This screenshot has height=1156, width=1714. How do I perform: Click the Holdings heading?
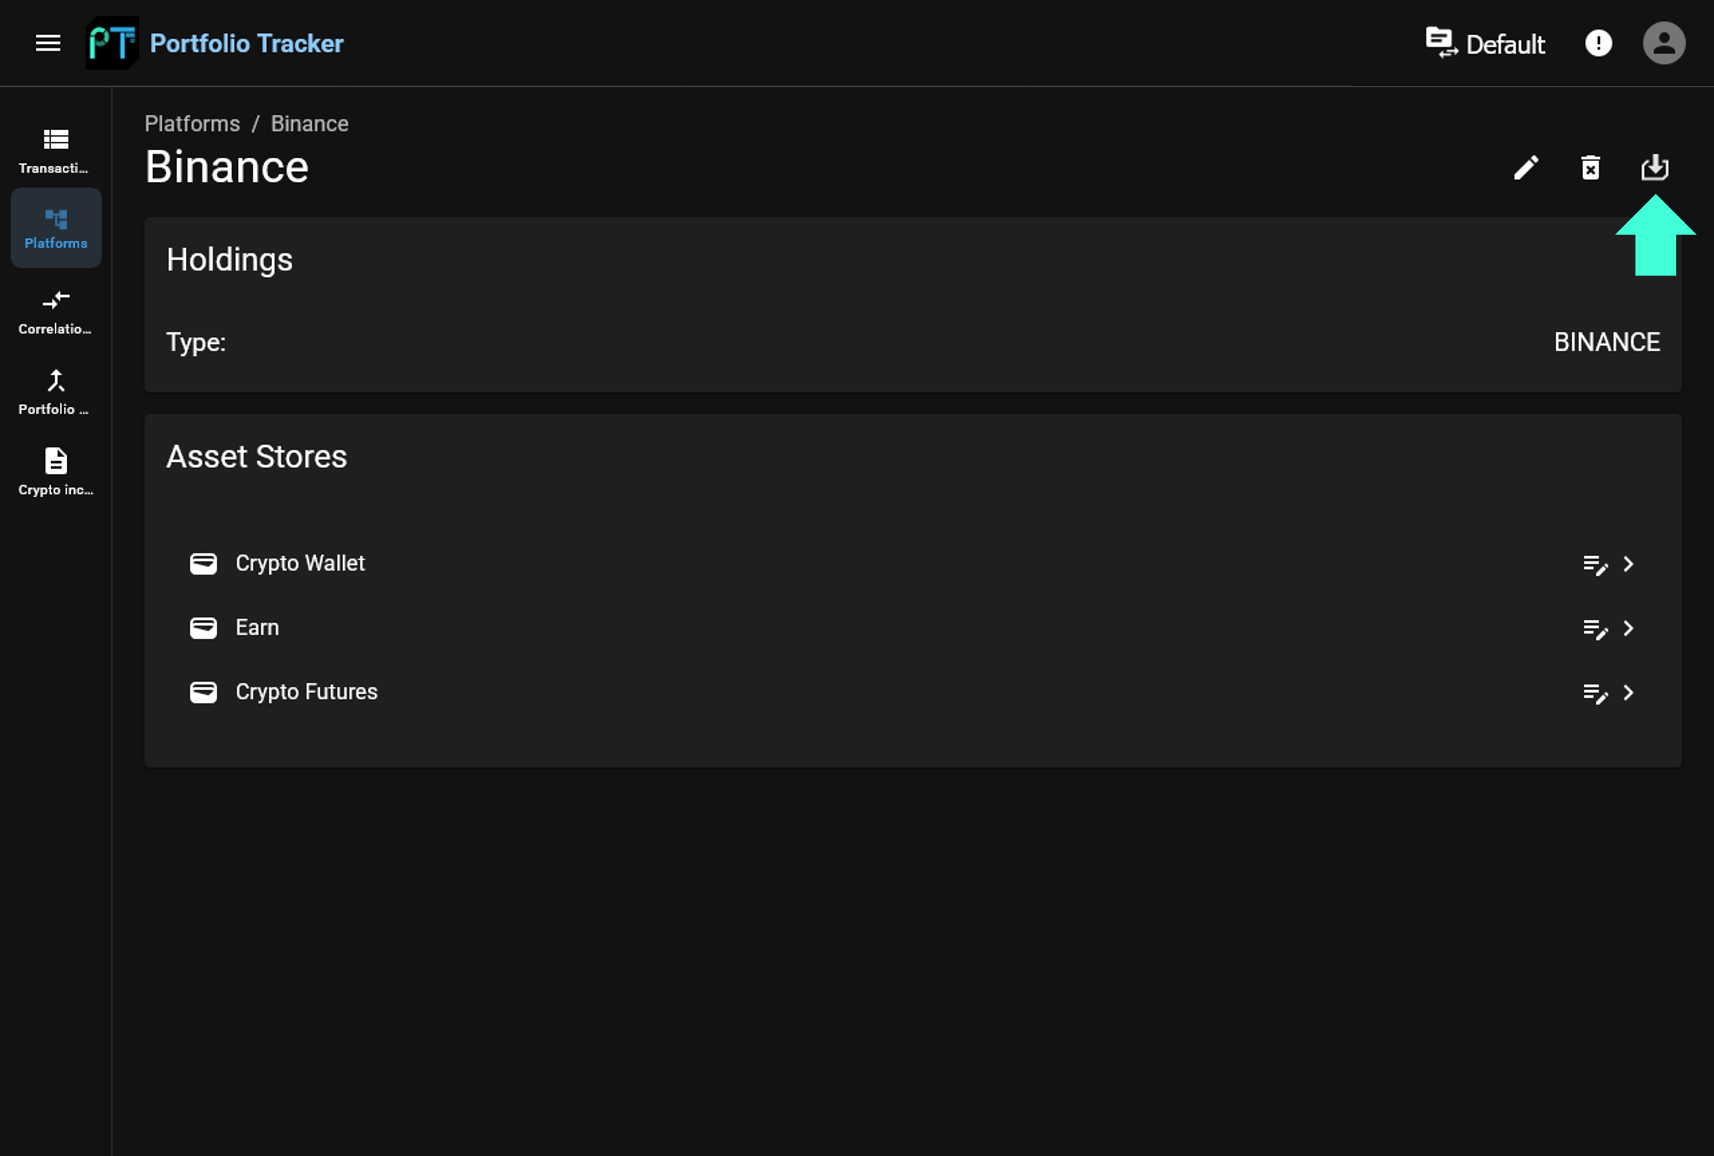tap(229, 260)
